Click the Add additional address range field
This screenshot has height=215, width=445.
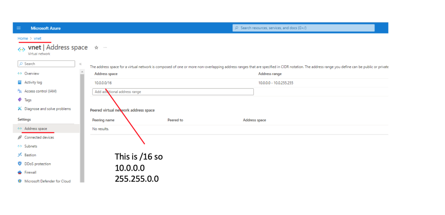[x=173, y=92]
